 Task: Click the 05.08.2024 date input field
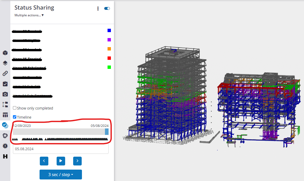click(61, 149)
